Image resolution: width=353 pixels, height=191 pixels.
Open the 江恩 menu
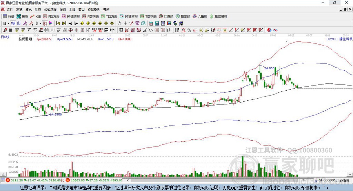[x=38, y=9]
